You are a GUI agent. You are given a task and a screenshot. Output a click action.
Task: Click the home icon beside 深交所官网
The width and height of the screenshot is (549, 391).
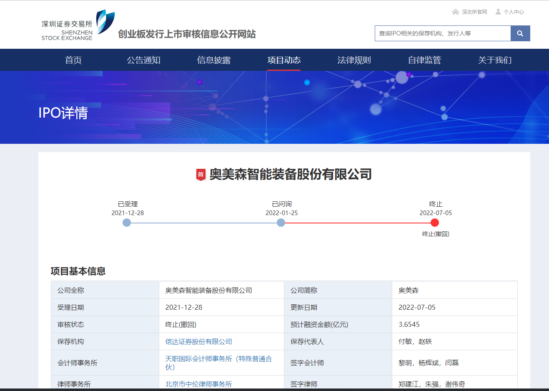456,12
